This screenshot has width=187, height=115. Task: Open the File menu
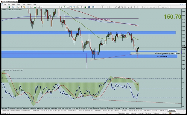click(5, 4)
